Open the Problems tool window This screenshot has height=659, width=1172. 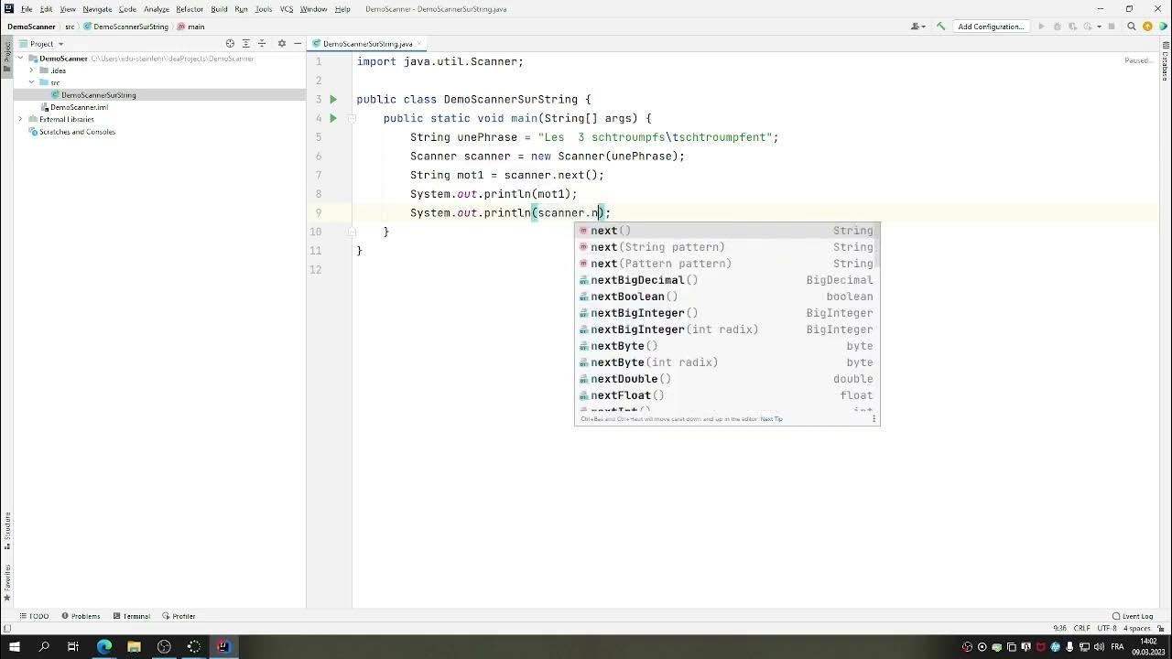pos(81,616)
